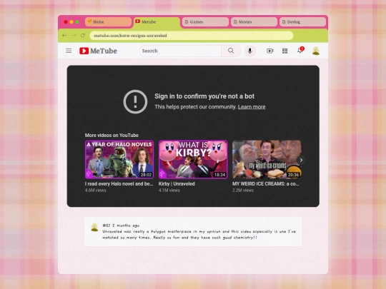386x289 pixels.
Task: Click the weird ice creams thumbnail
Action: click(x=267, y=159)
